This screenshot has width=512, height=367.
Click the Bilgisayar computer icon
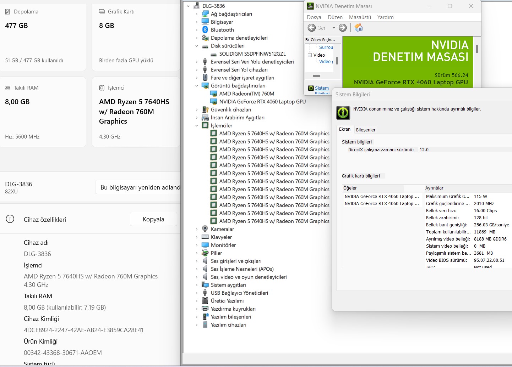coord(205,22)
